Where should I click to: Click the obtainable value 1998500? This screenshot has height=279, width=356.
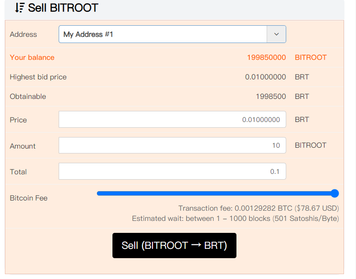pos(271,96)
